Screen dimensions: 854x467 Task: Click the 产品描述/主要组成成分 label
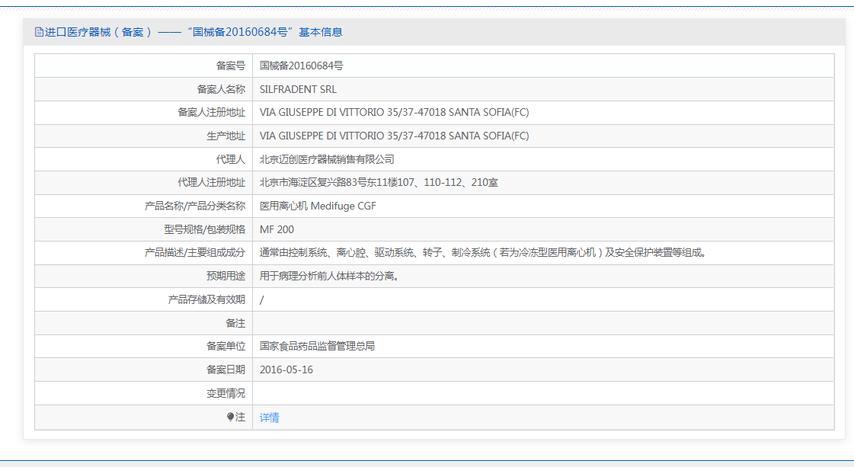tap(195, 253)
